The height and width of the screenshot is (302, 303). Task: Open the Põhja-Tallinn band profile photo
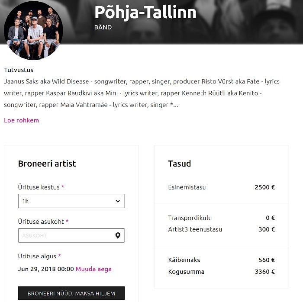tap(33, 31)
